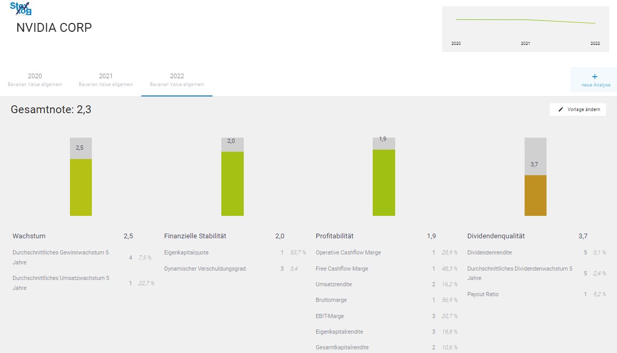Click the Finanzielle Stabilität score bar
The image size is (617, 353).
coord(232,176)
